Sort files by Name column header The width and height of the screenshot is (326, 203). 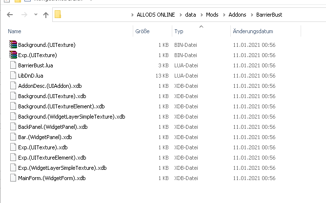coord(15,31)
